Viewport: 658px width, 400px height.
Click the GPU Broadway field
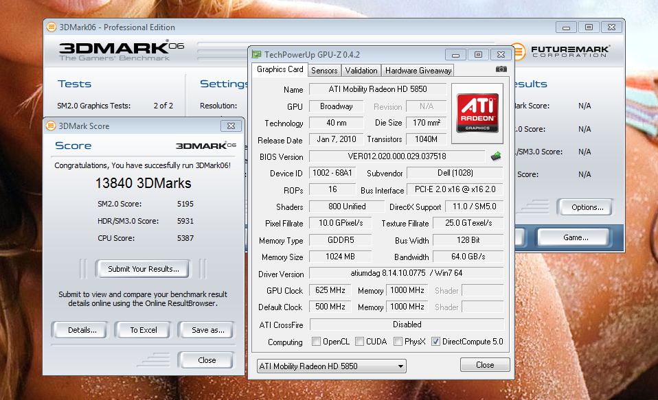pyautogui.click(x=336, y=106)
